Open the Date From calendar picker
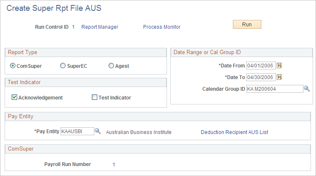The image size is (316, 176). tap(280, 65)
